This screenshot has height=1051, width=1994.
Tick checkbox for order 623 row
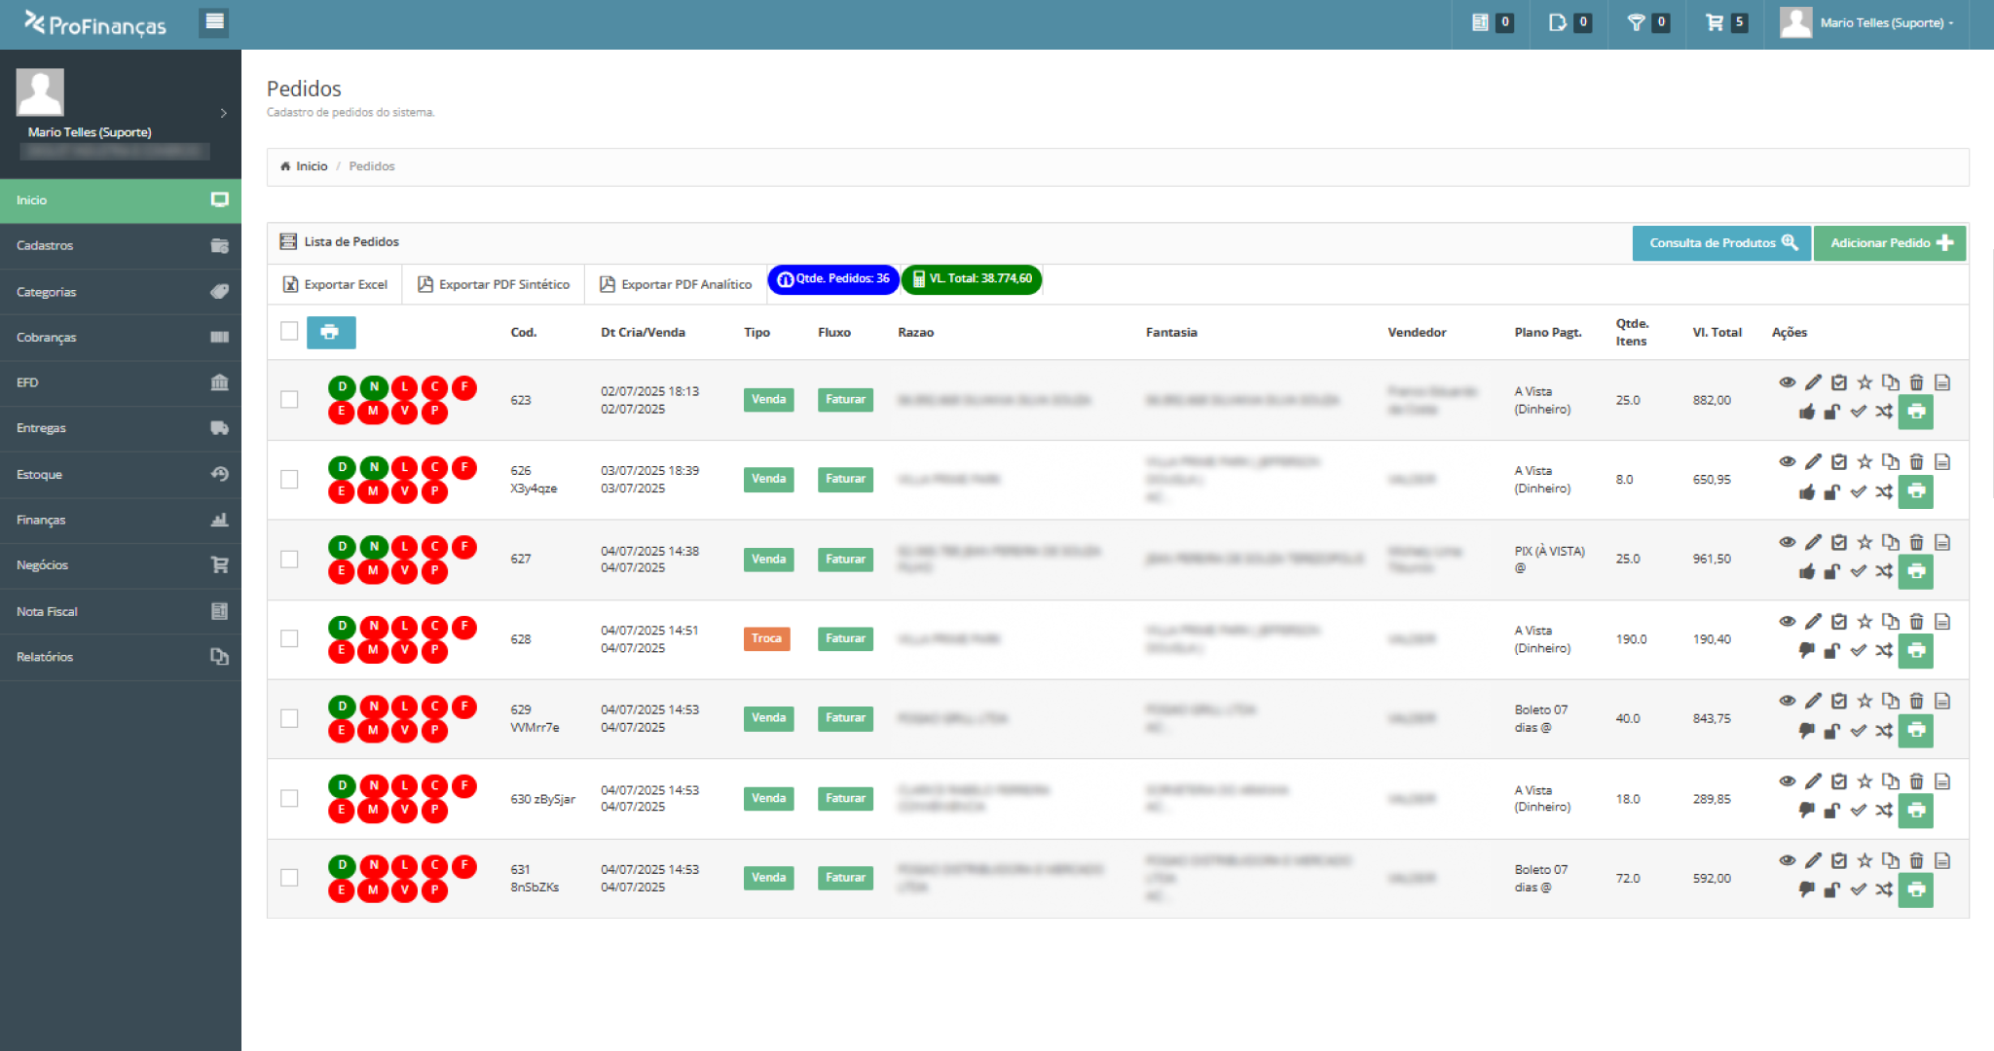coord(289,399)
